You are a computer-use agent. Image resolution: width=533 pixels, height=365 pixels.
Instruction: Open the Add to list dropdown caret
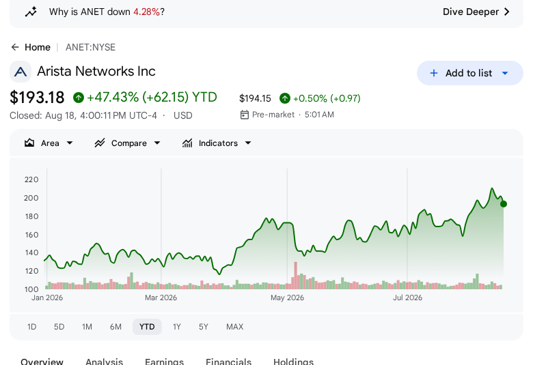(505, 73)
